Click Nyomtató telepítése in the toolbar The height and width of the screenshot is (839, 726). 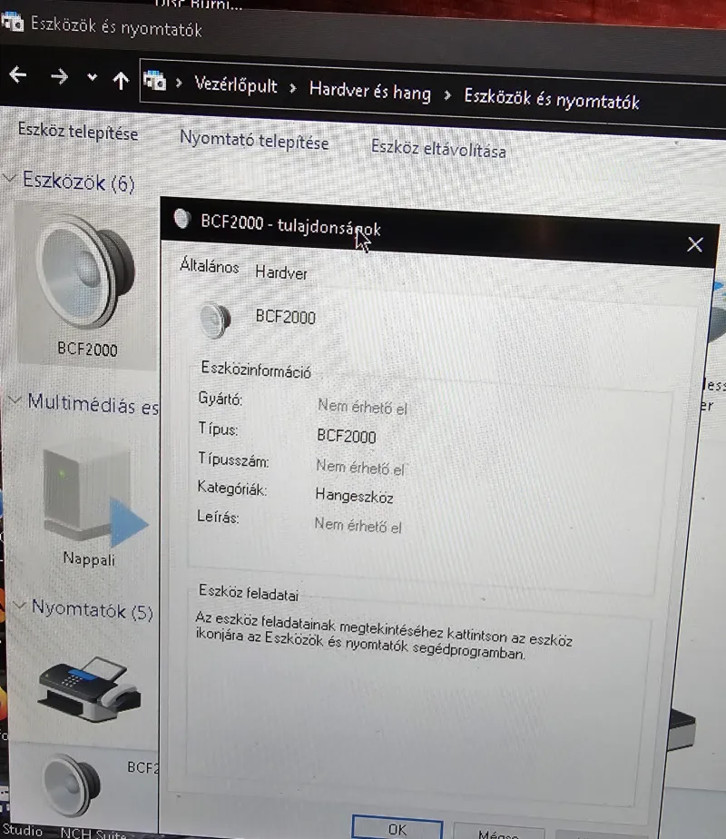[254, 142]
